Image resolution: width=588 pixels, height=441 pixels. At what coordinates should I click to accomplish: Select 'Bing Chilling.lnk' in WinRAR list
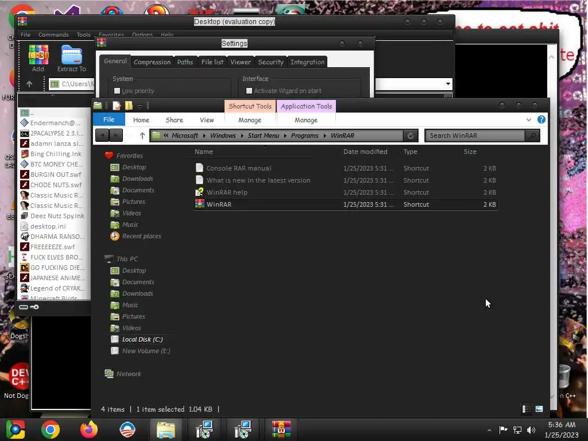(56, 154)
